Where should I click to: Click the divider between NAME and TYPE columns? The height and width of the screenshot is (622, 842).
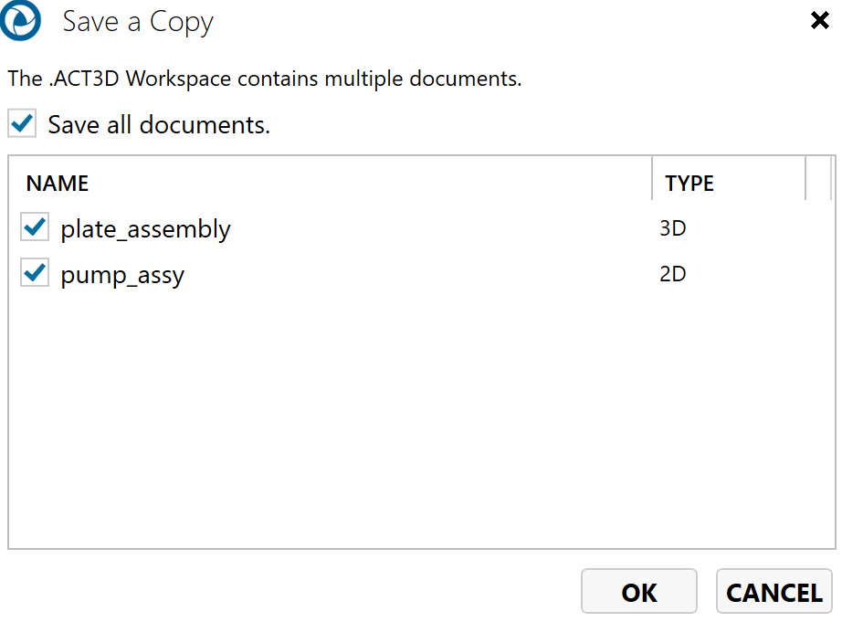coord(652,179)
